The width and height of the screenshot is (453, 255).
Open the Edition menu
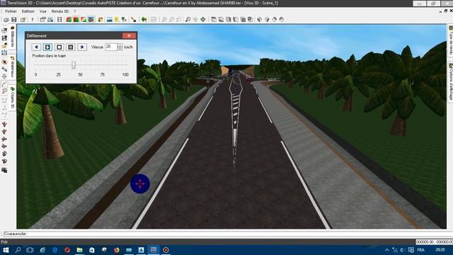point(28,11)
